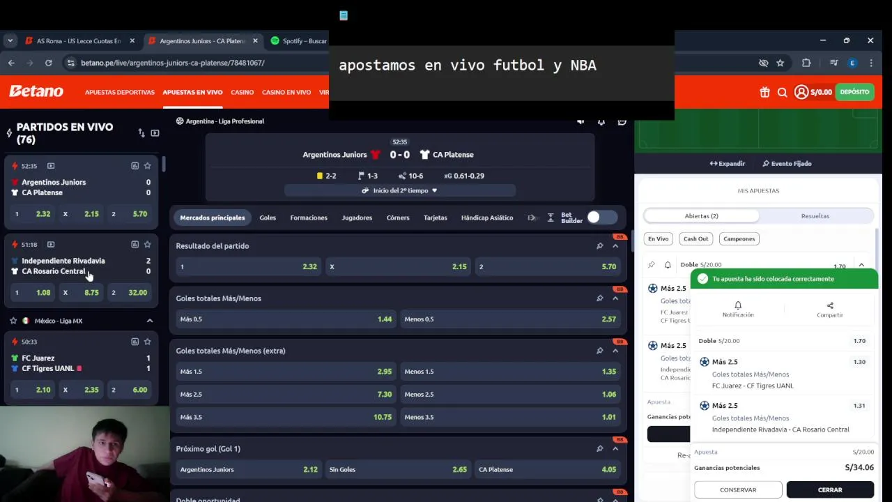The width and height of the screenshot is (892, 502).
Task: Click the browser address bar URL
Action: coord(173,63)
